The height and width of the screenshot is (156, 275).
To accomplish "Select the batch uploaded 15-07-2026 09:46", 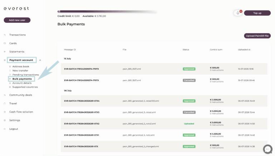I will click(x=164, y=80).
